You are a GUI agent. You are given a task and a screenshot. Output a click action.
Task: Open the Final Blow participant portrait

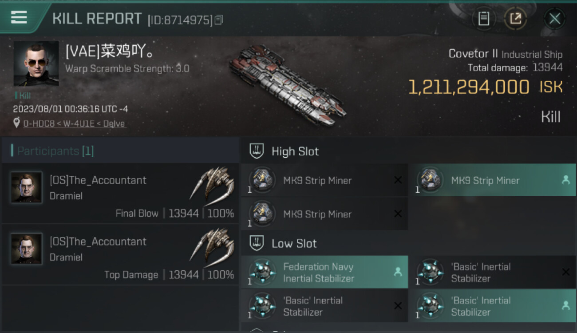(x=27, y=187)
